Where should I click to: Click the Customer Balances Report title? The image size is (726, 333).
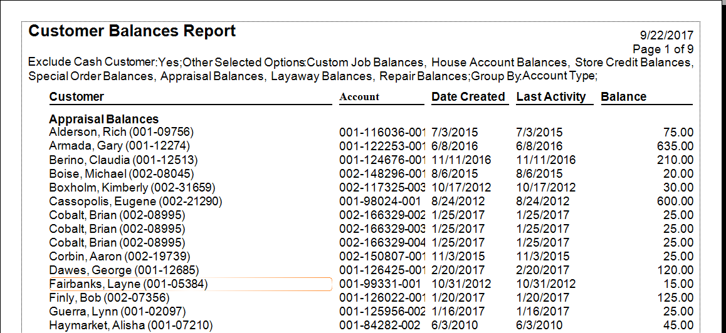[x=132, y=31]
